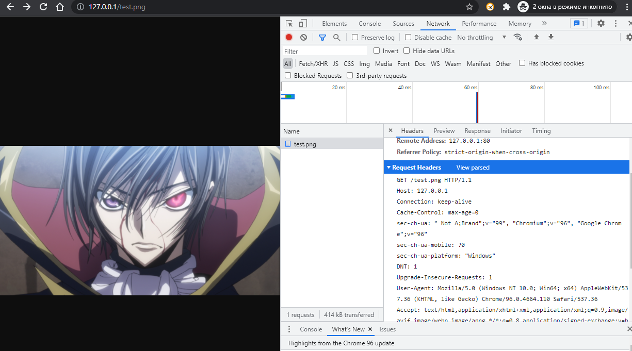Filter requests by Doc type
The width and height of the screenshot is (632, 351).
pos(420,64)
